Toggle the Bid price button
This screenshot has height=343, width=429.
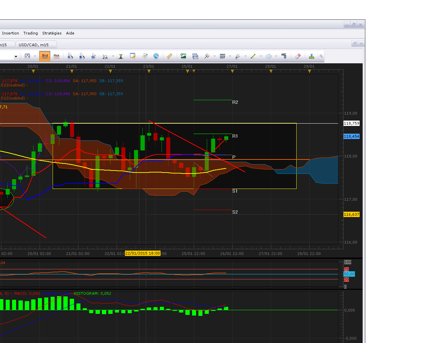(x=45, y=56)
